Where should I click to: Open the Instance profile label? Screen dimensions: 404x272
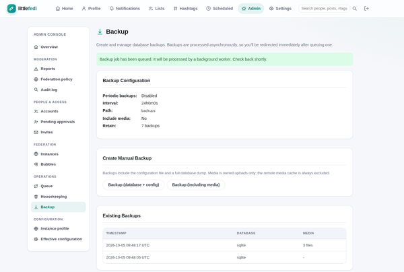[55, 228]
